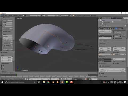
Task: Click the Duplicate curve button
Action: click(8, 36)
